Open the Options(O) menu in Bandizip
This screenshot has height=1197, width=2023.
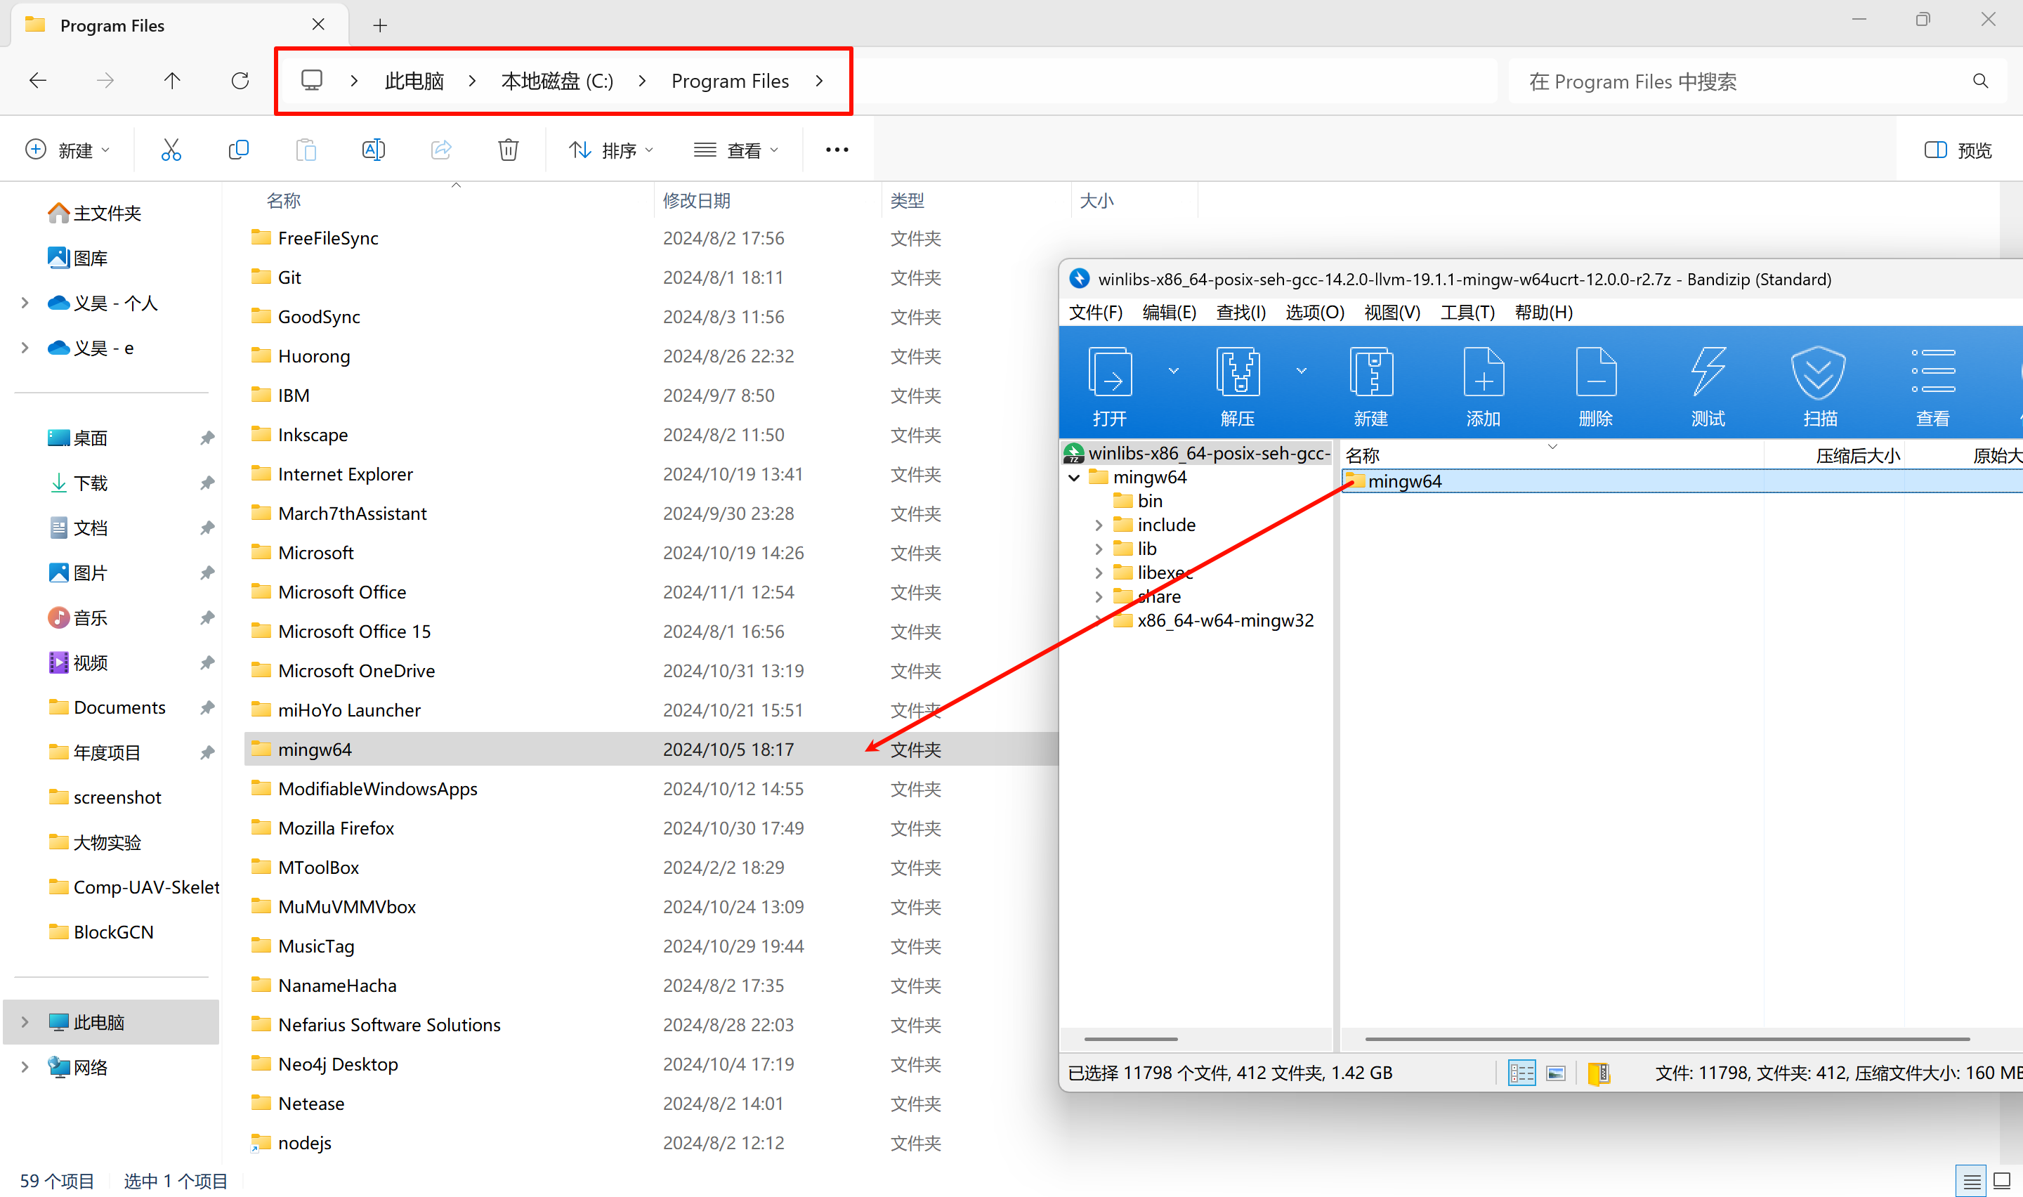click(1314, 312)
